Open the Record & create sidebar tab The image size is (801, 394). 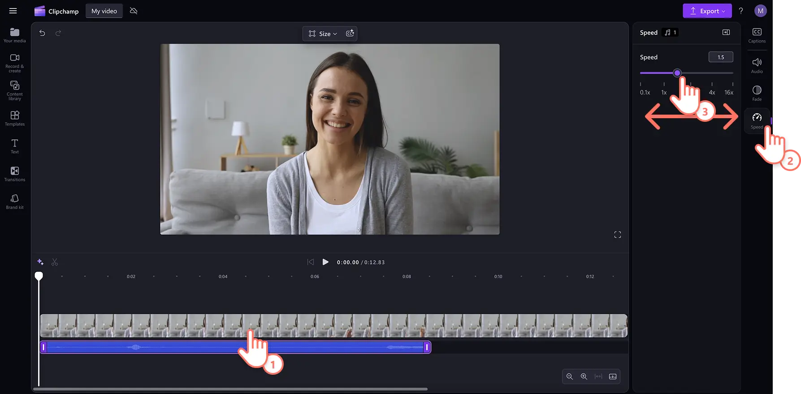tap(15, 63)
